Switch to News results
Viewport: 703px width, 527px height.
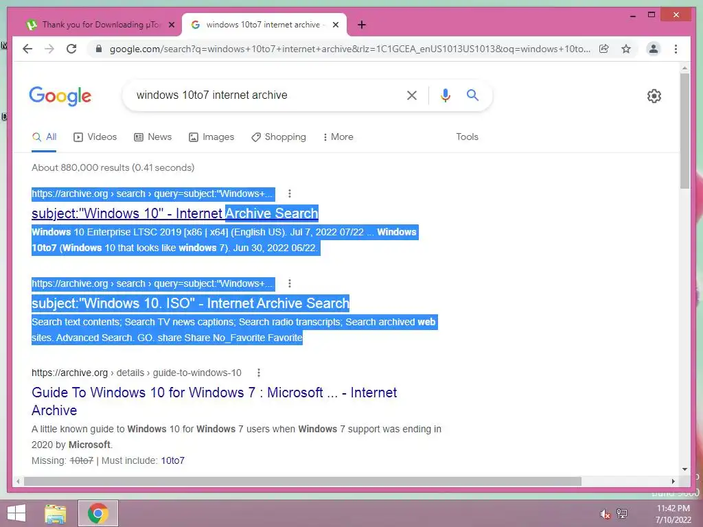[x=153, y=137]
